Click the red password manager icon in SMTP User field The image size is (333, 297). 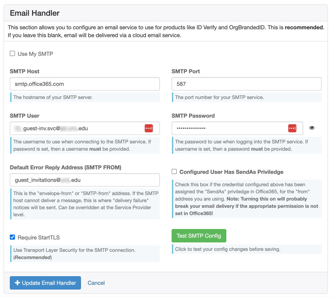(x=149, y=128)
